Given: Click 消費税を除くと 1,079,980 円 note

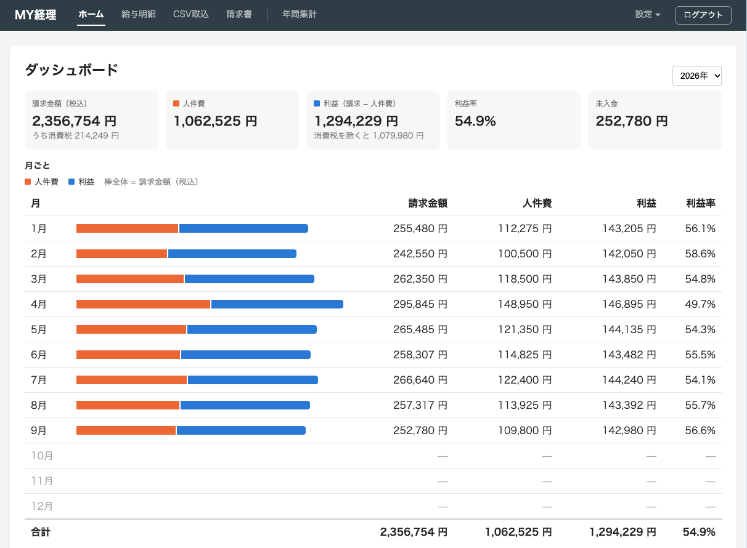Looking at the screenshot, I should pos(369,135).
